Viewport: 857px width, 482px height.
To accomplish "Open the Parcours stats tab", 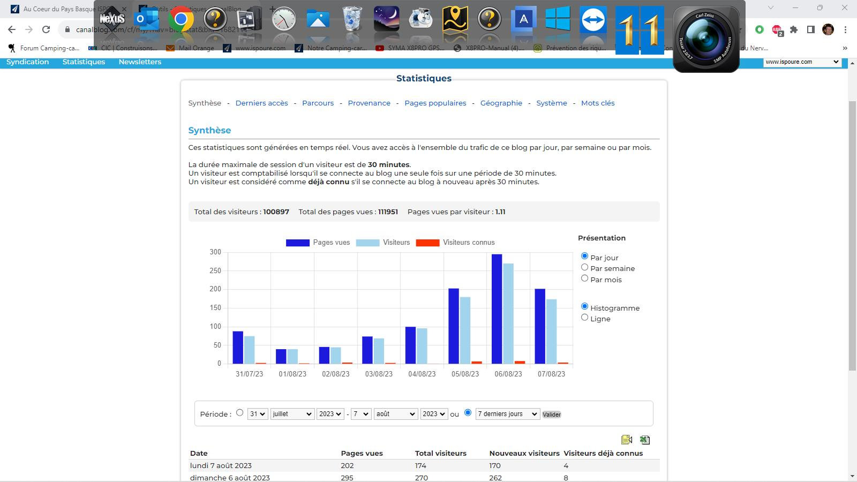I will pyautogui.click(x=318, y=103).
